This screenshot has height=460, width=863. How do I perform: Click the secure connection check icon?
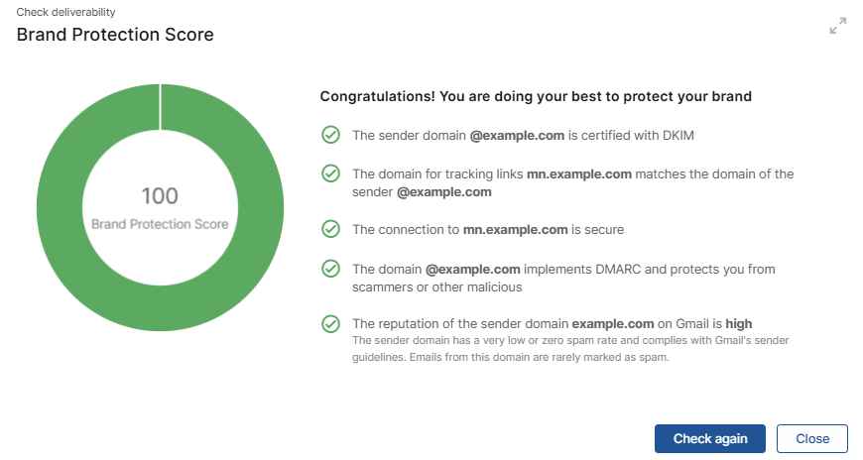330,229
